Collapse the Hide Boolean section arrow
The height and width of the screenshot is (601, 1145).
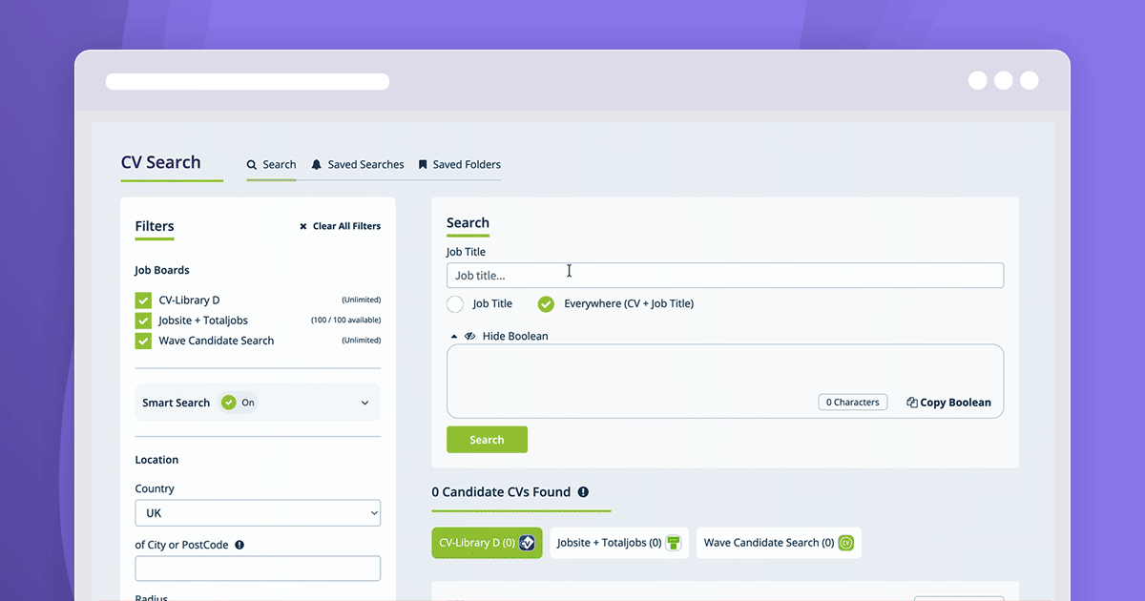point(454,336)
